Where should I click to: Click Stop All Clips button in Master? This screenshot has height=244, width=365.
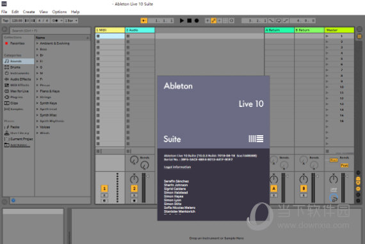(327, 151)
